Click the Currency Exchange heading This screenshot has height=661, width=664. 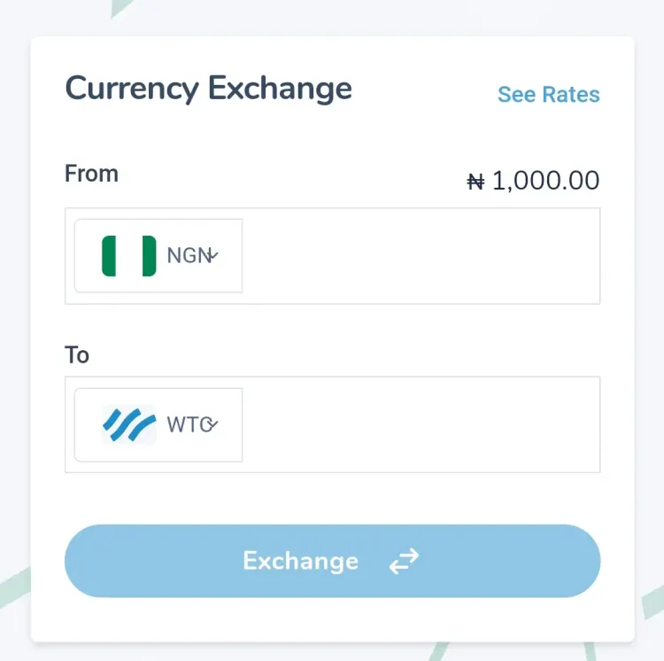coord(208,89)
